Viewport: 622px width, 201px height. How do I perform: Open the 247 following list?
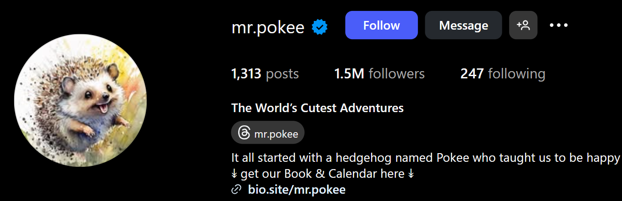point(502,74)
